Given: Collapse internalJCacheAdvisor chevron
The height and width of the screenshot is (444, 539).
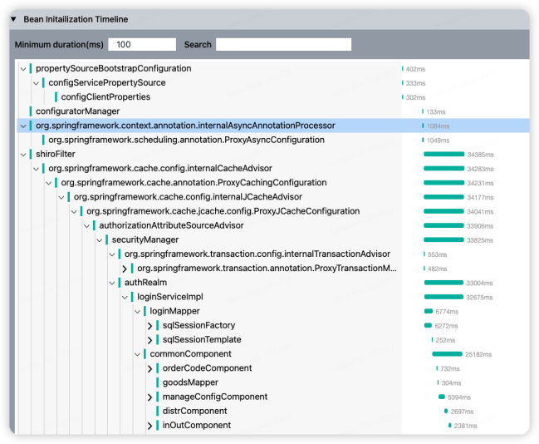Looking at the screenshot, I should (61, 197).
